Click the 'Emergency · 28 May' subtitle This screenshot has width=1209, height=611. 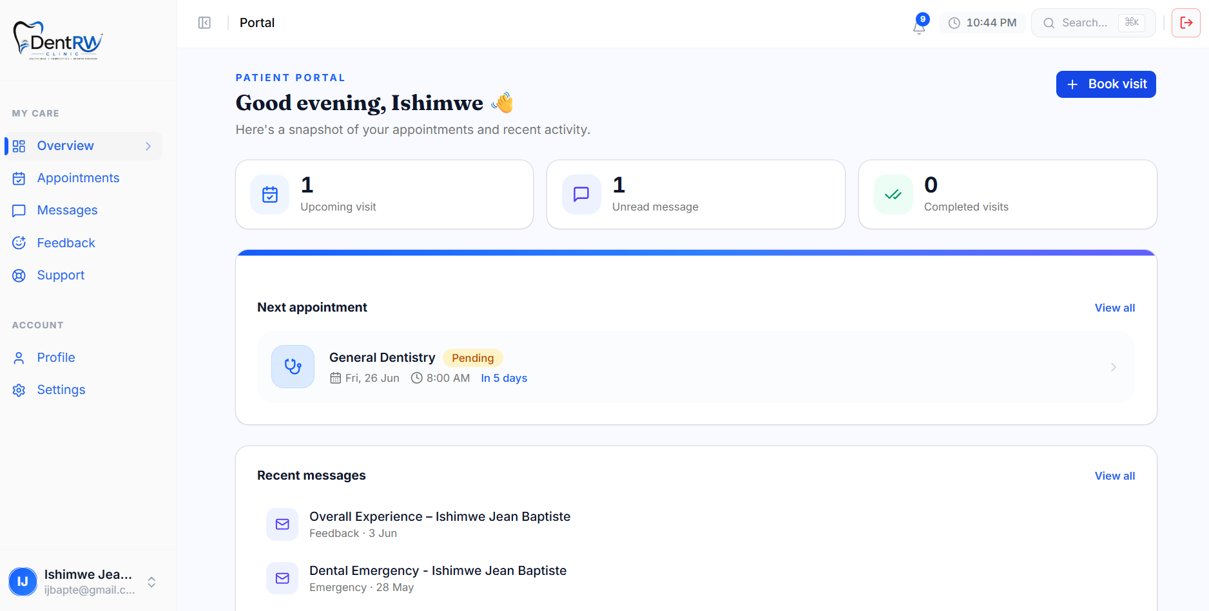(362, 588)
